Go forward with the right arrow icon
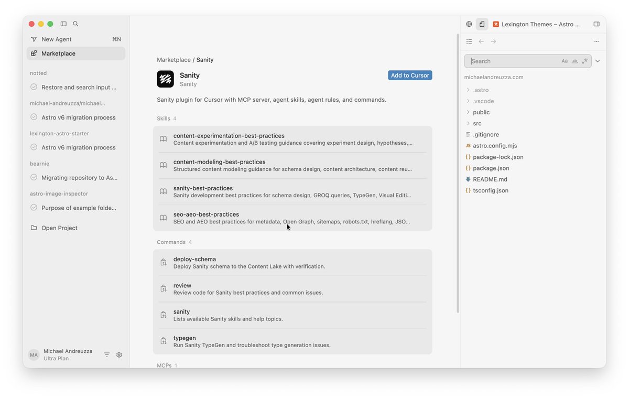 click(493, 41)
